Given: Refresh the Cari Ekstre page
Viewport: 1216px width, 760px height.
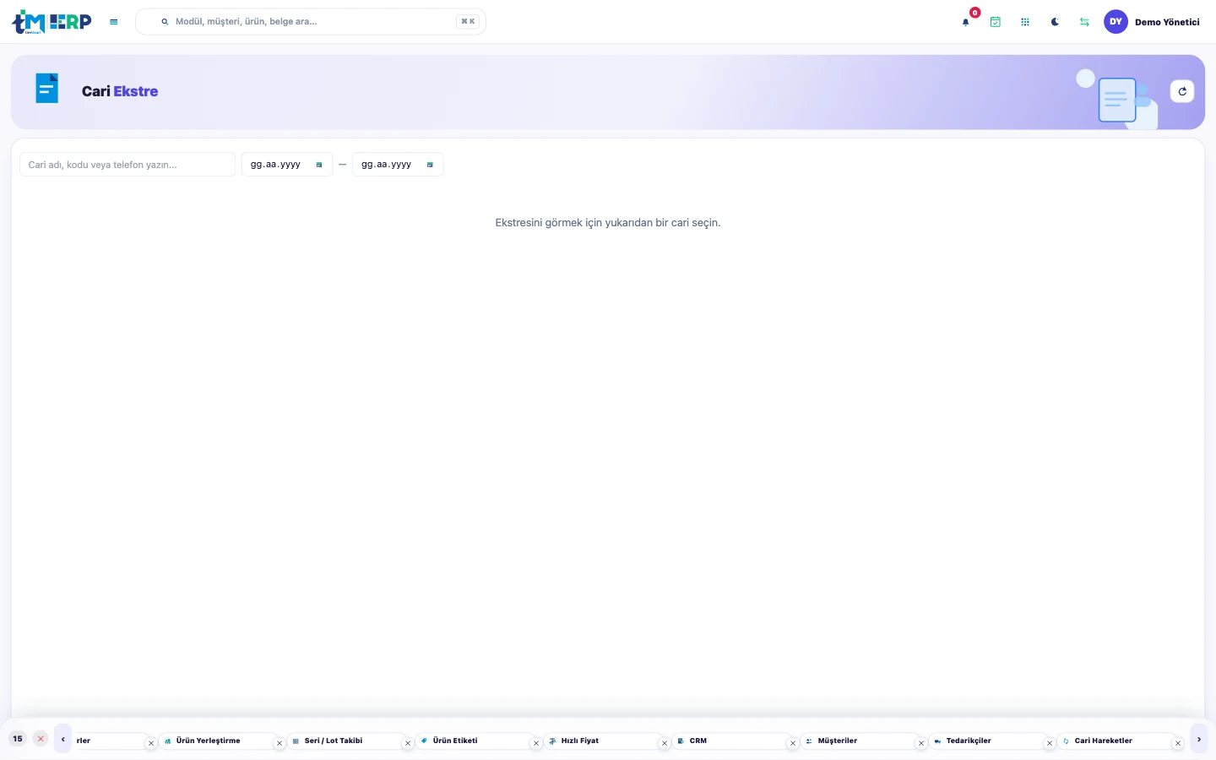Looking at the screenshot, I should click(1182, 91).
